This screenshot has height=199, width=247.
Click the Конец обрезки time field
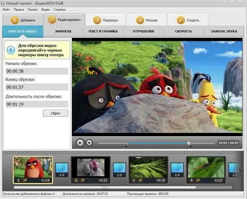37,87
